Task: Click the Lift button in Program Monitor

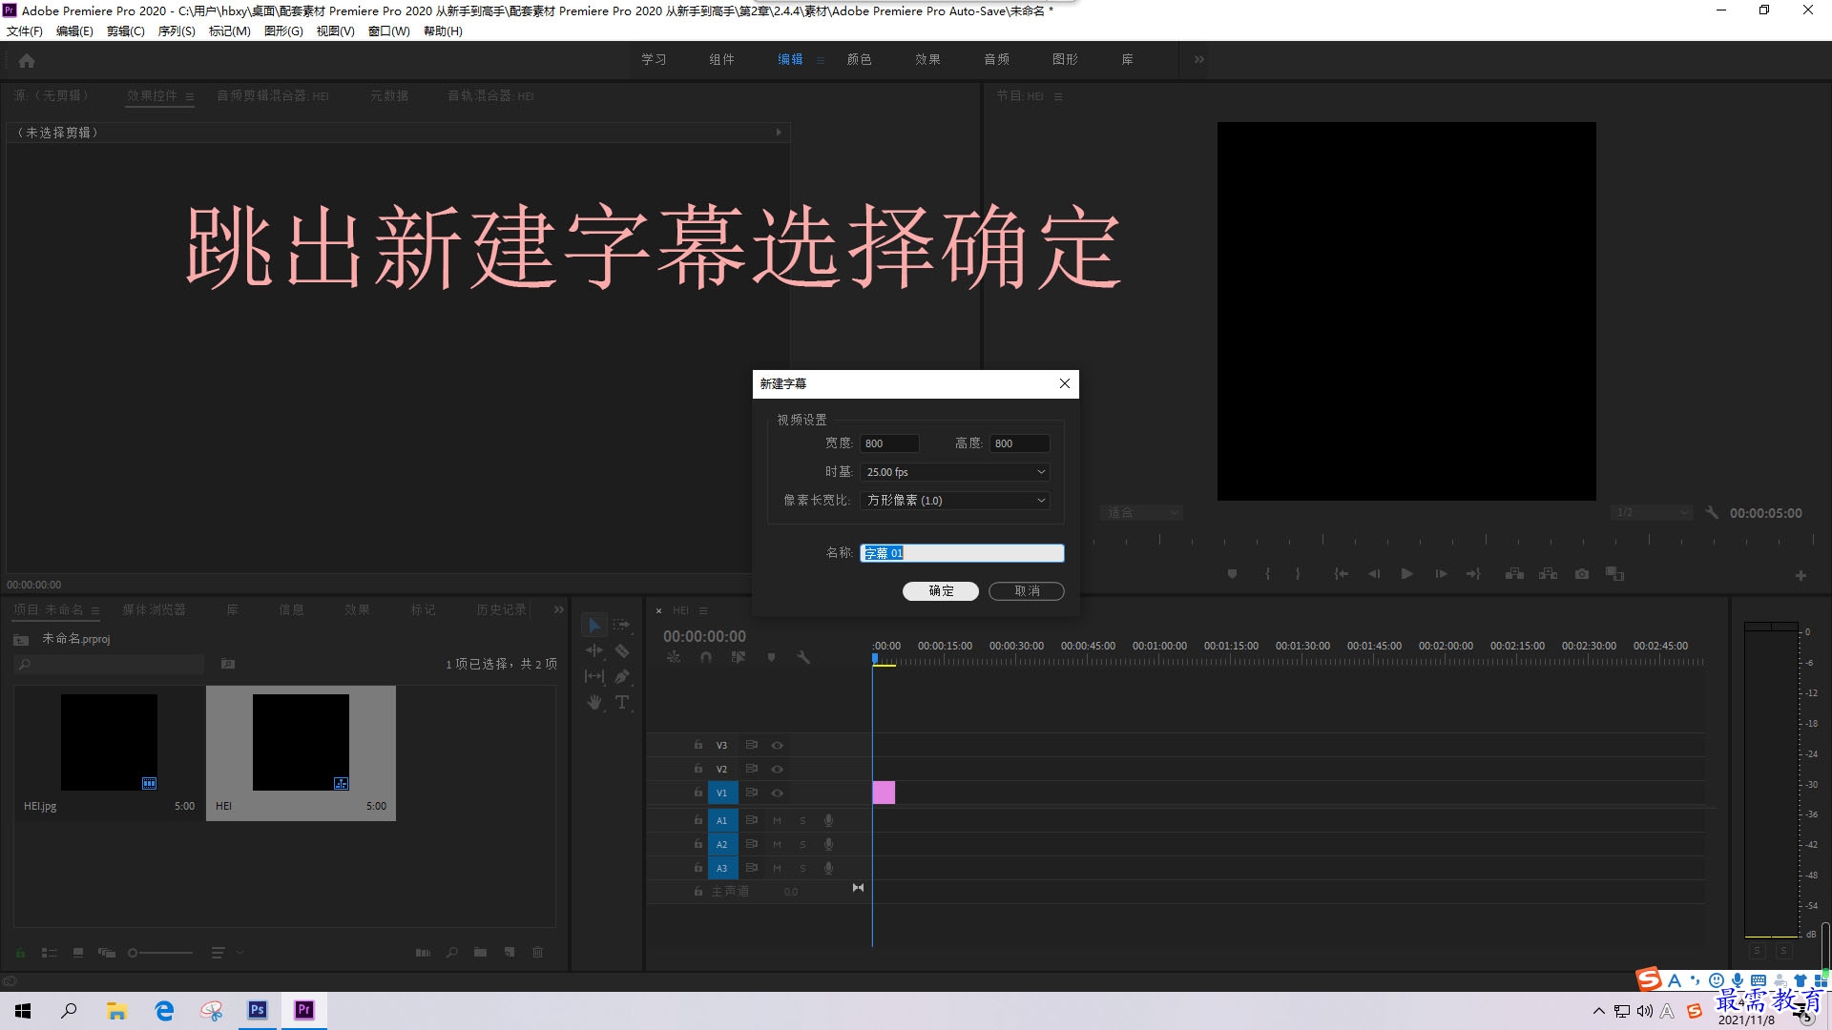Action: coord(1514,574)
